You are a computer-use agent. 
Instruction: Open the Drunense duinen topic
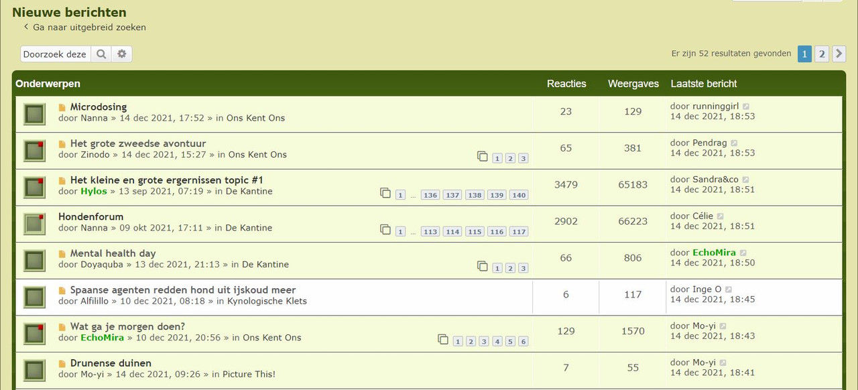[111, 363]
